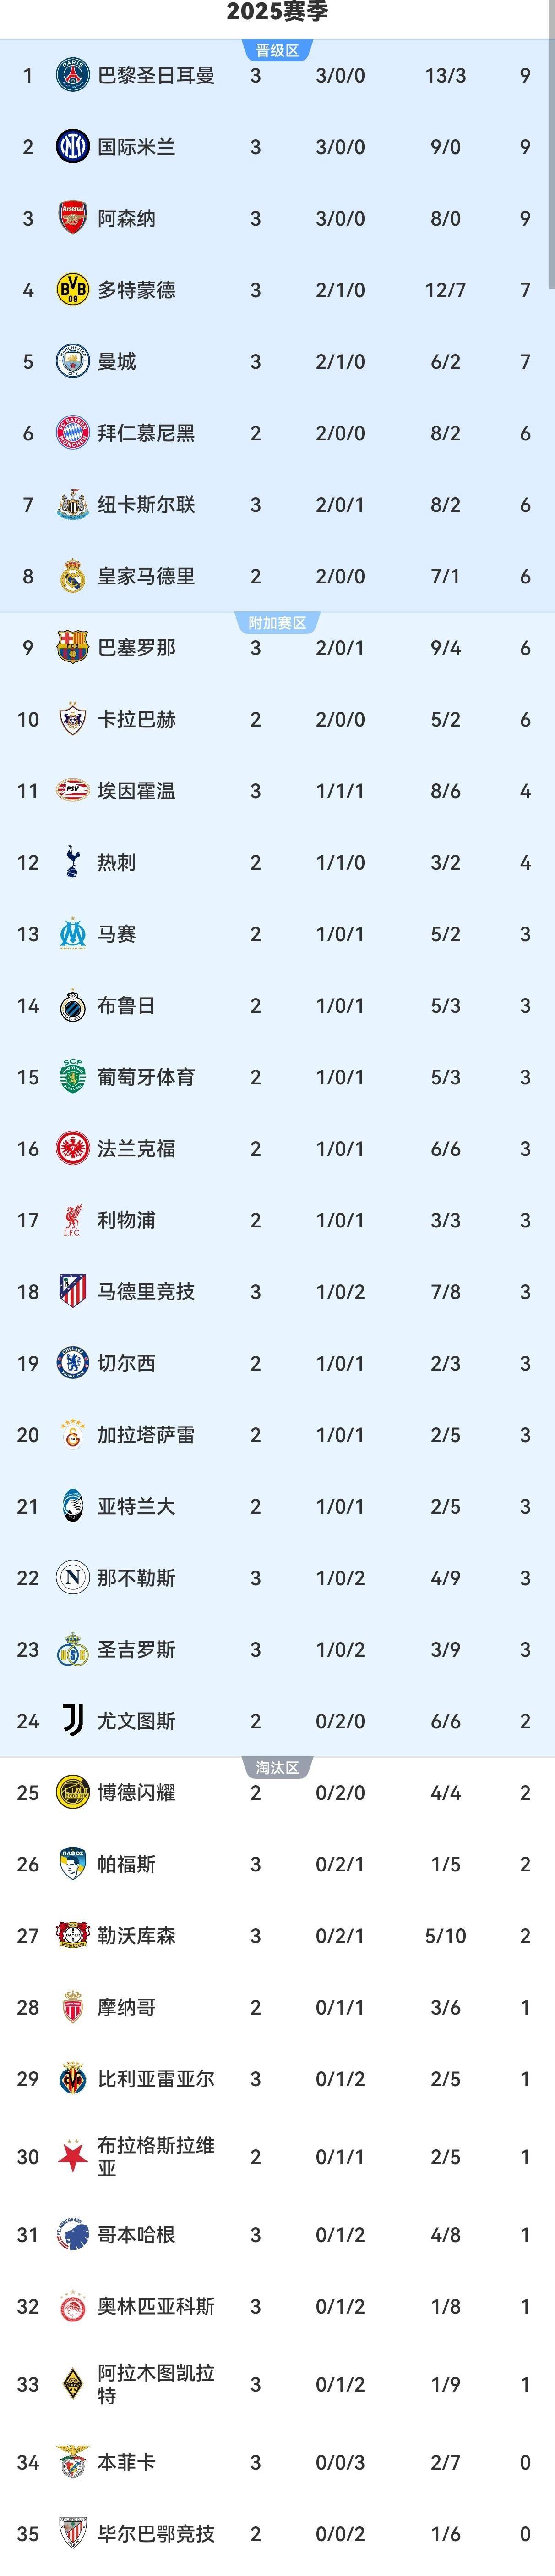
Task: Select the 附加赛区 zone label
Action: coord(277,623)
